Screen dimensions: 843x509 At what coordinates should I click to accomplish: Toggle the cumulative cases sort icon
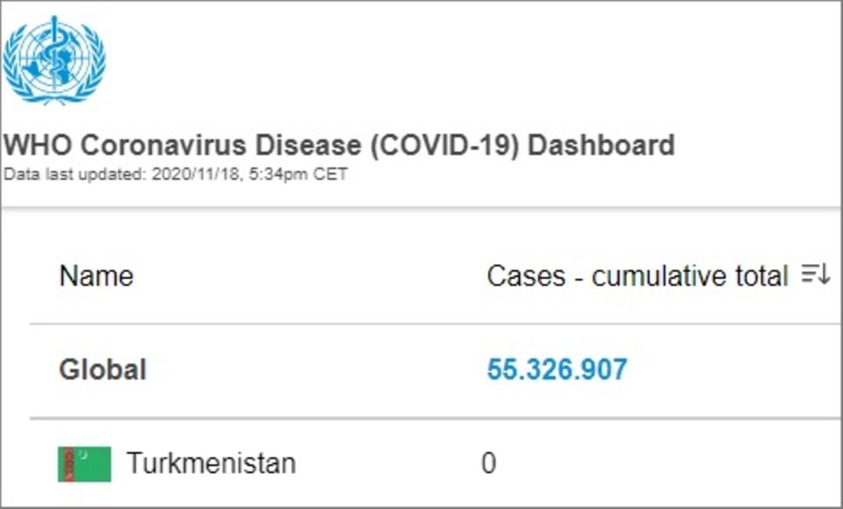tap(816, 276)
